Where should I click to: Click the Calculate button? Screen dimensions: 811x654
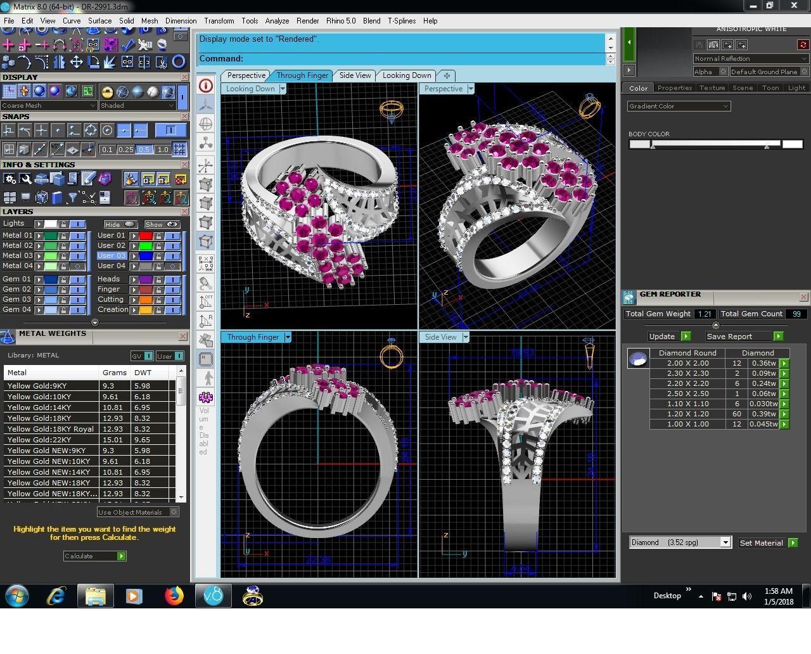click(x=94, y=556)
